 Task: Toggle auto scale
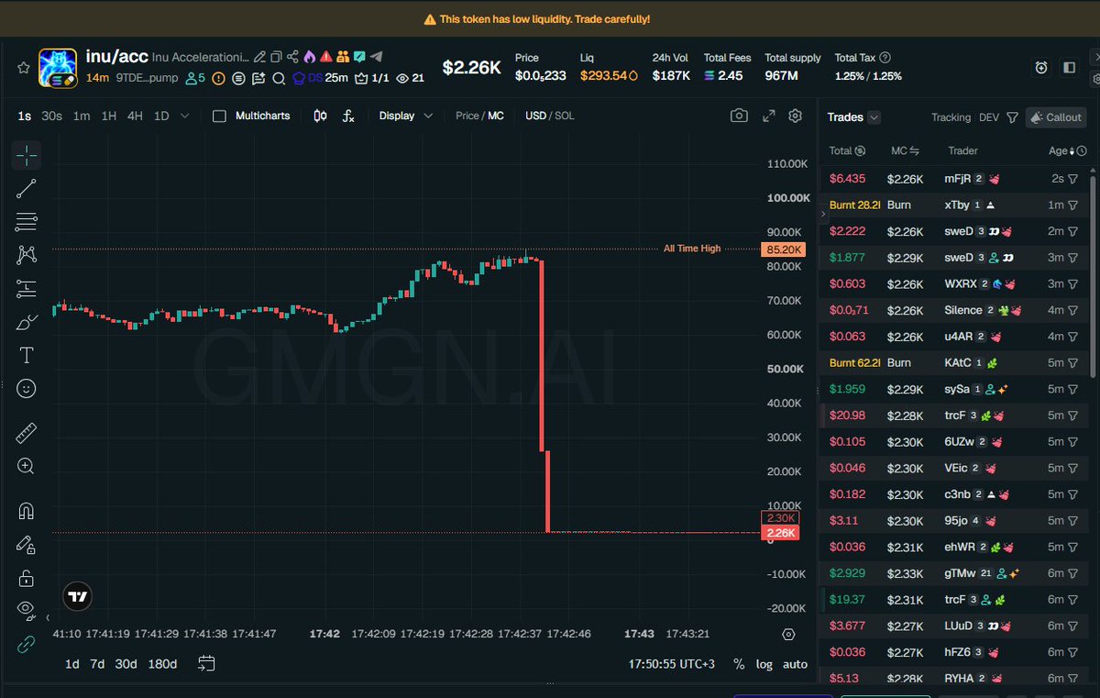pos(795,664)
